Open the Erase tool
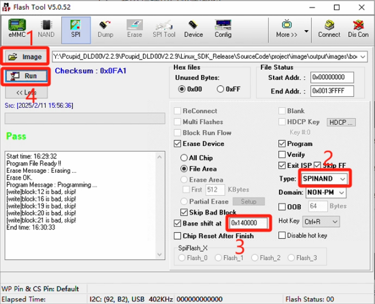Image resolution: width=375 pixels, height=304 pixels. click(135, 29)
